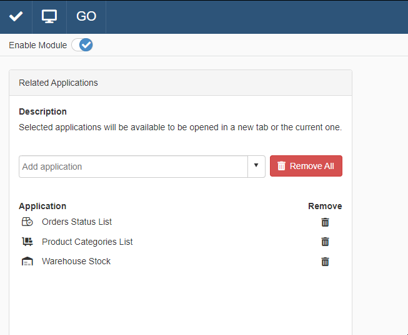Click the Add application input field
The width and height of the screenshot is (408, 335).
click(134, 167)
